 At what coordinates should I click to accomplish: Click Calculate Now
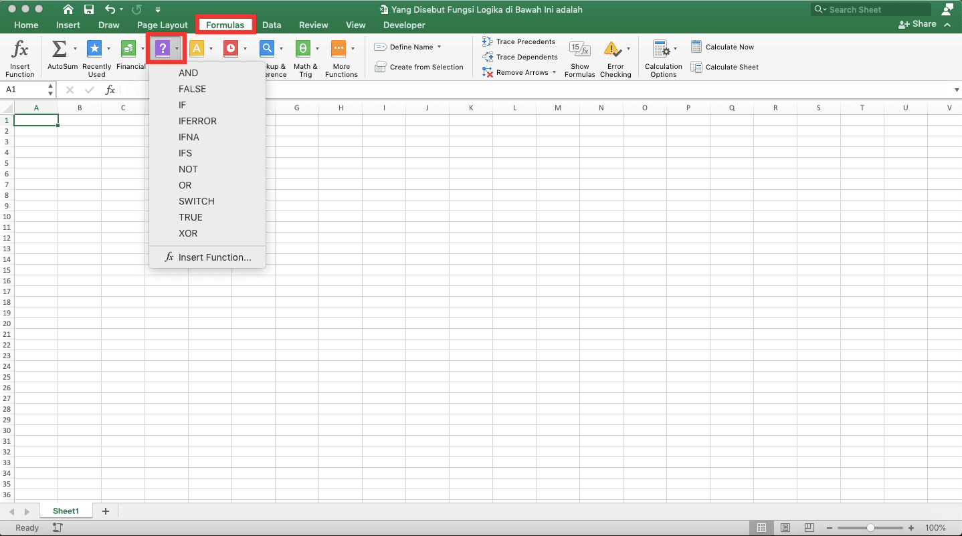(723, 47)
